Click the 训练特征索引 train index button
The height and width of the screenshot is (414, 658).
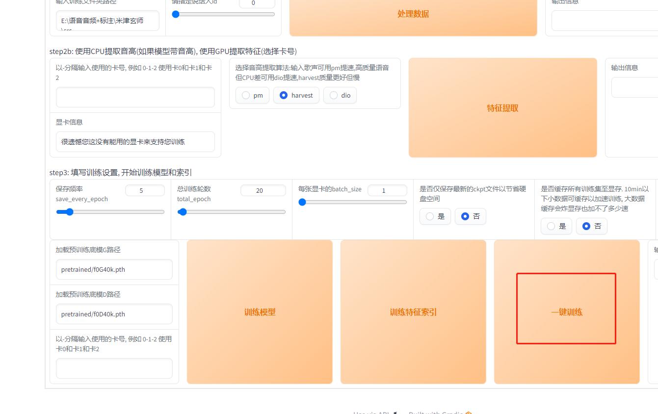413,311
